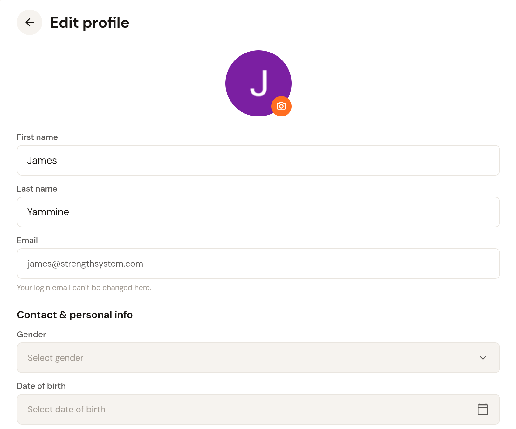The image size is (516, 429).
Task: Click the purple J profile avatar
Action: pos(258,83)
